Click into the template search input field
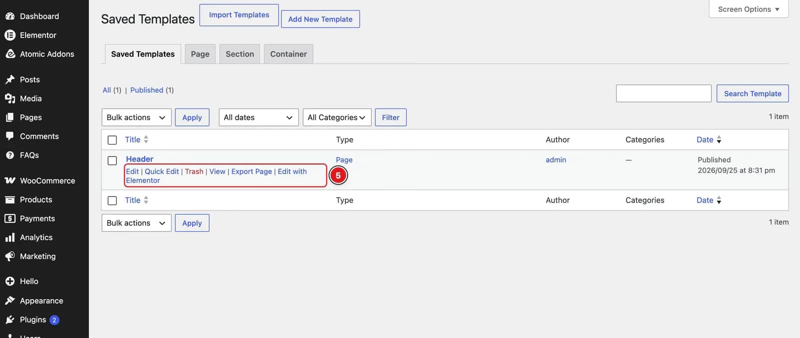Image resolution: width=800 pixels, height=338 pixels. click(x=663, y=93)
